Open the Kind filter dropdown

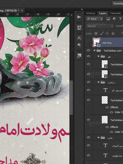95,19
